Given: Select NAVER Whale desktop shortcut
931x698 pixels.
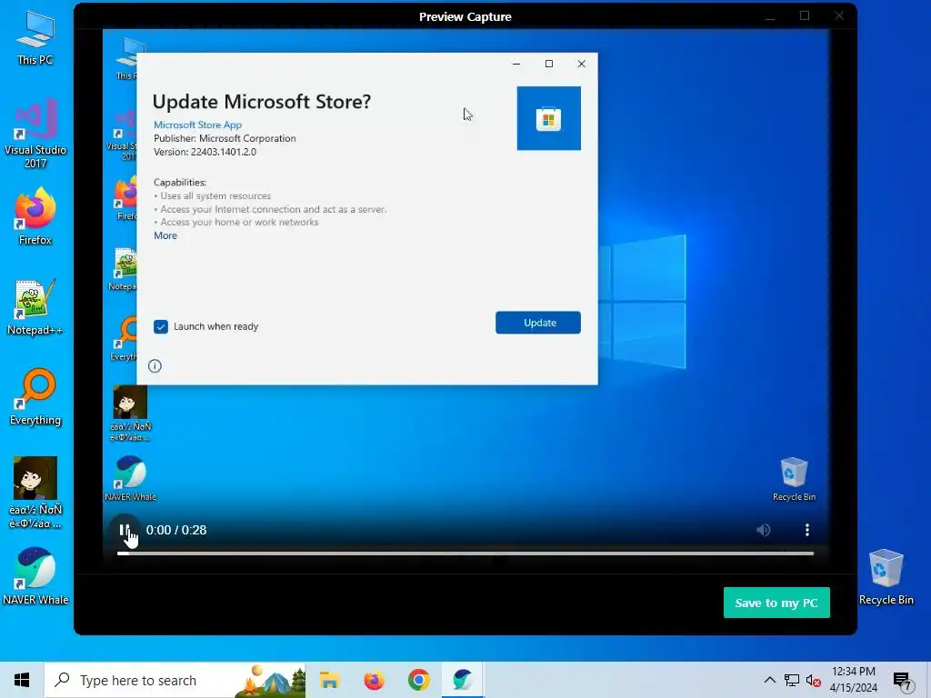Looking at the screenshot, I should [35, 575].
